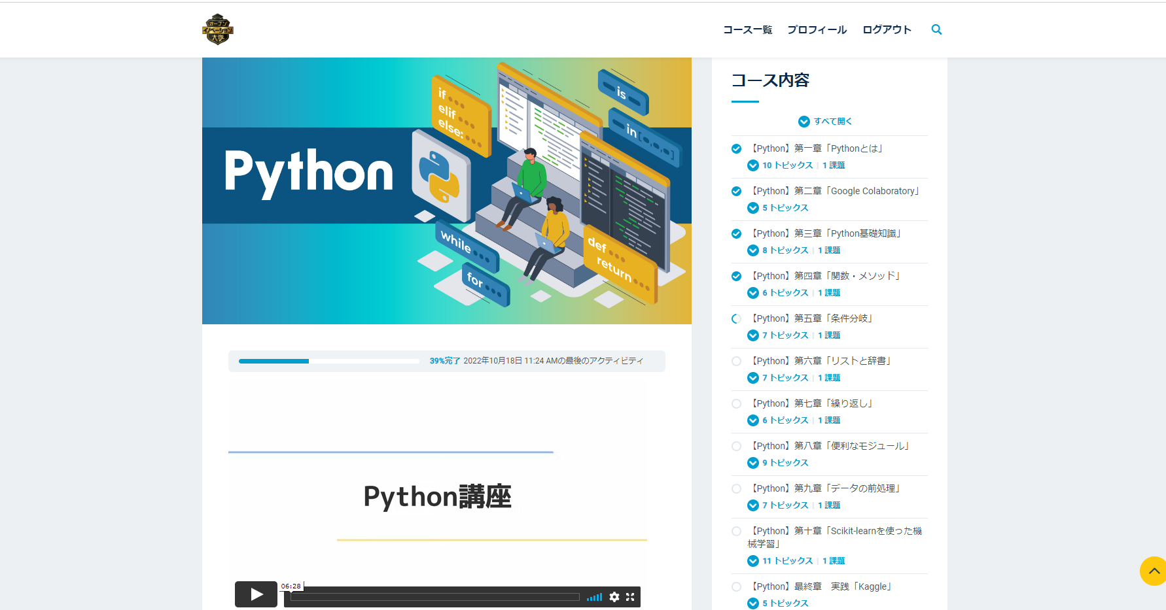Viewport: 1166px width, 610px height.
Task: Expand 10 トピックス under chapter one
Action: 780,165
